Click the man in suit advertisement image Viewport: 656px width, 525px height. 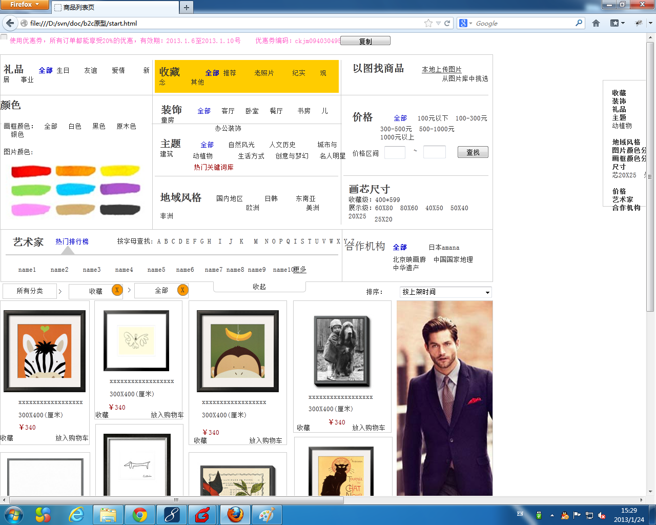pos(444,398)
